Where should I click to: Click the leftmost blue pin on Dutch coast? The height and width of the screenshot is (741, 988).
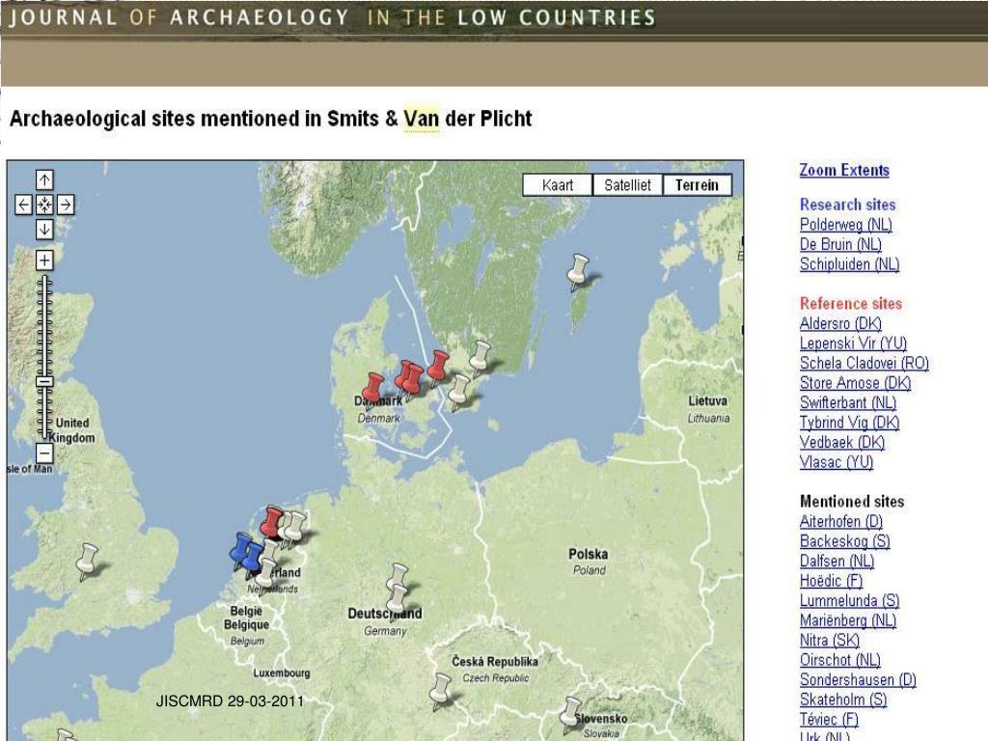pos(240,550)
